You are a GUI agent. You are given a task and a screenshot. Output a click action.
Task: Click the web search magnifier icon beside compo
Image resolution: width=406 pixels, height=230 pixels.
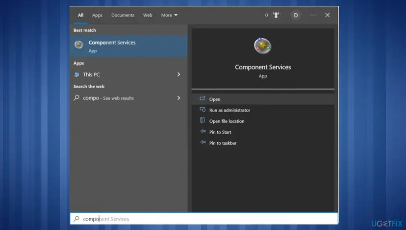click(76, 98)
